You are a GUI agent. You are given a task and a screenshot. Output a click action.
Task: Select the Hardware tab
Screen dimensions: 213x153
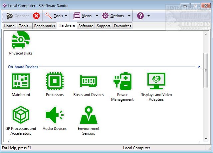(x=67, y=25)
